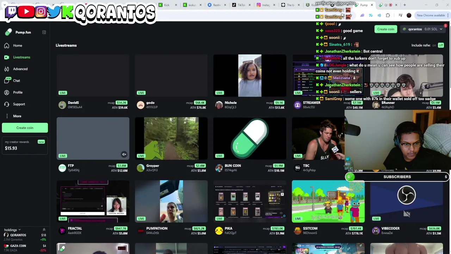This screenshot has height=254, width=451.
Task: Open Chrome extensions puzzle icon
Action: (388, 15)
